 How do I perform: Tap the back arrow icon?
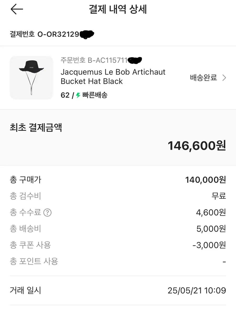17,9
